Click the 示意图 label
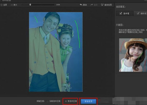The image size is (147, 105). 120,25
